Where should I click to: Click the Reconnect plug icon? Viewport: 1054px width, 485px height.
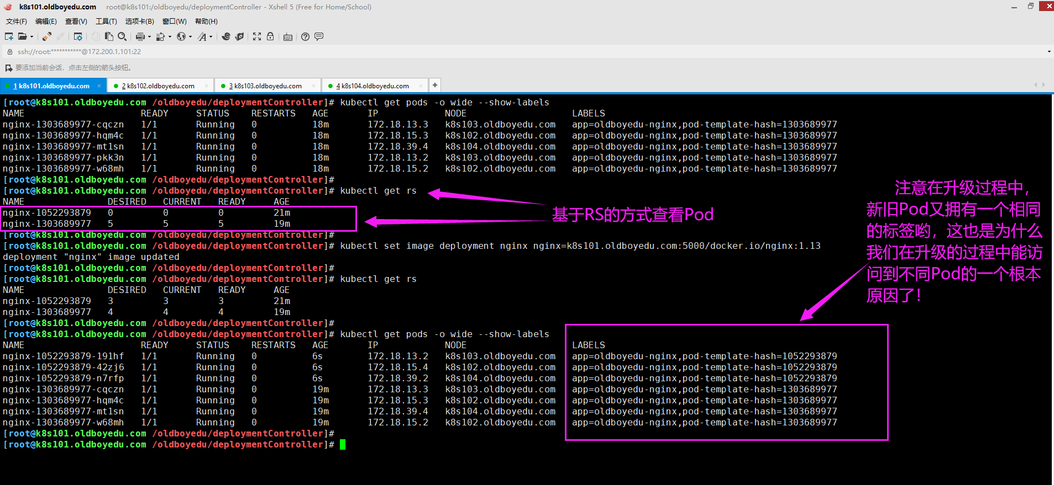pyautogui.click(x=47, y=36)
